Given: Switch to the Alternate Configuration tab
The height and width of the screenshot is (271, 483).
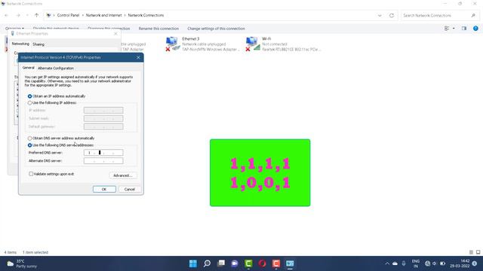Looking at the screenshot, I should pos(56,69).
